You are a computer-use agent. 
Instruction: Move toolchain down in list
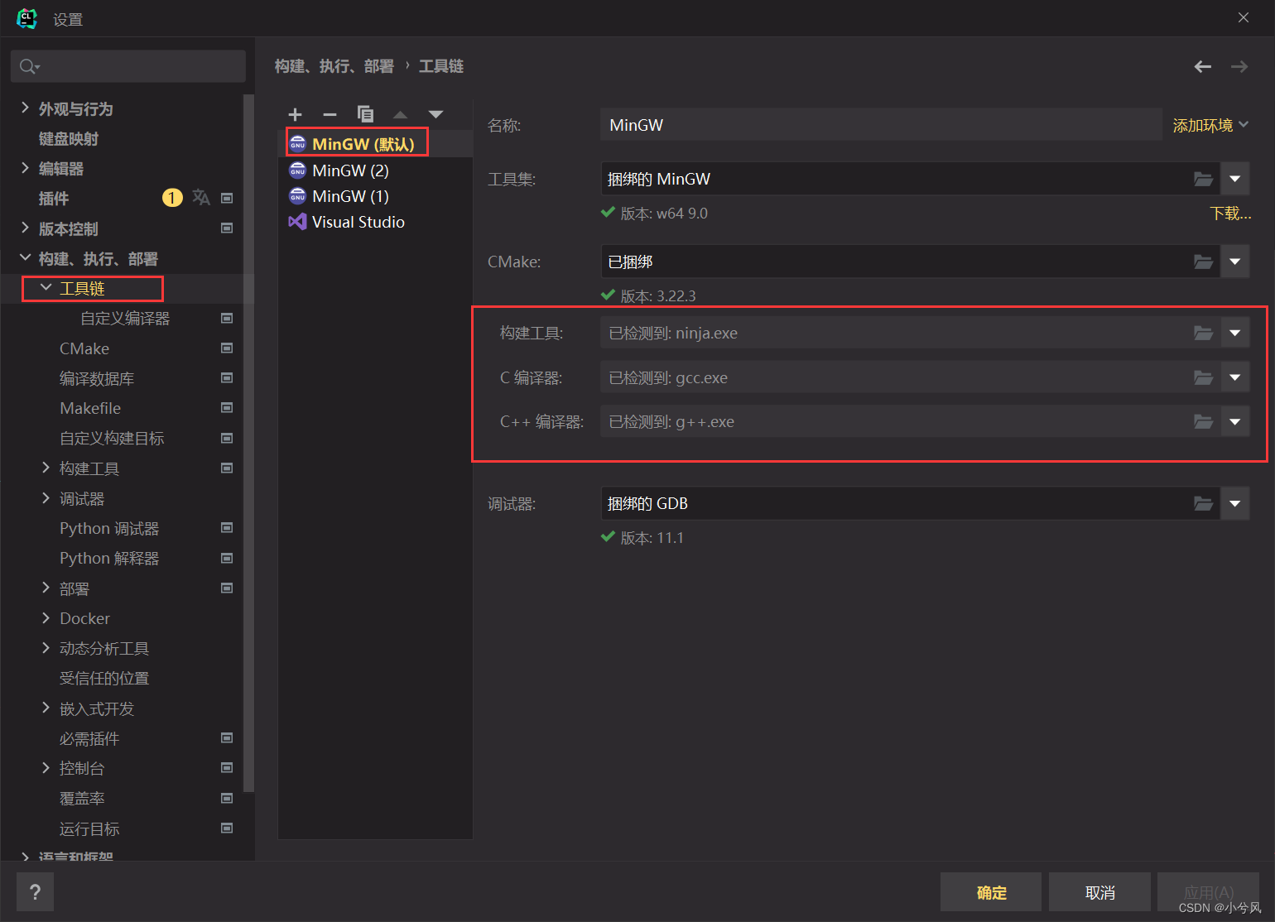point(435,114)
